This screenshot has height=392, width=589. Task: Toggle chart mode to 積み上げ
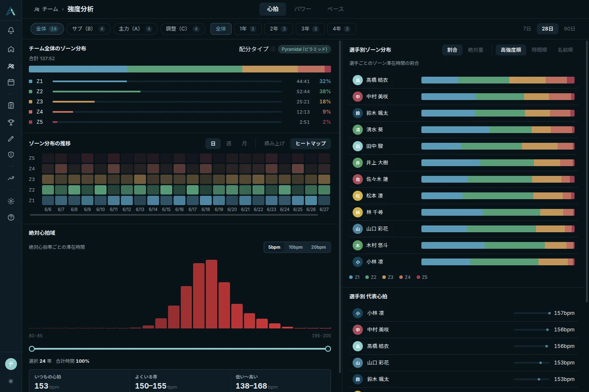point(275,144)
